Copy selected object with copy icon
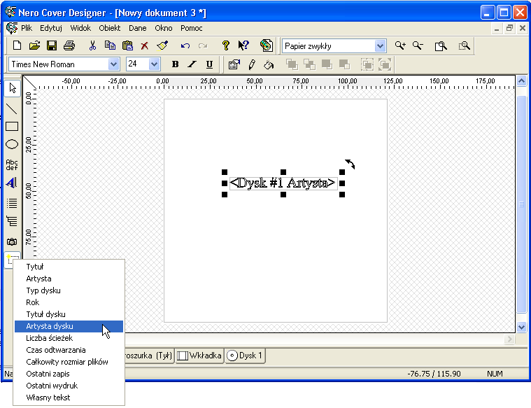Viewport: 531px width, 408px height. 110,45
